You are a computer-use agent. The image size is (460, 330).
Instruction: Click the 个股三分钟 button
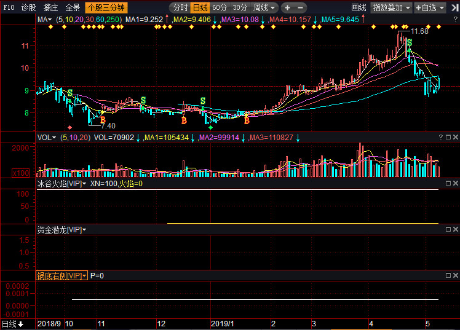click(x=106, y=7)
